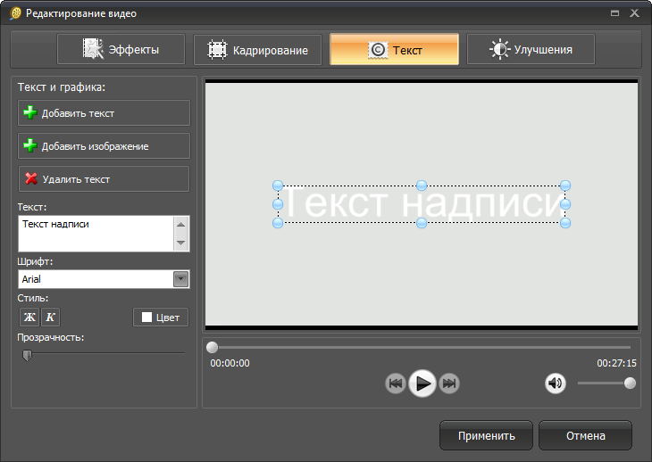The image size is (652, 462).
Task: Toggle bold style Ж button
Action: point(29,318)
